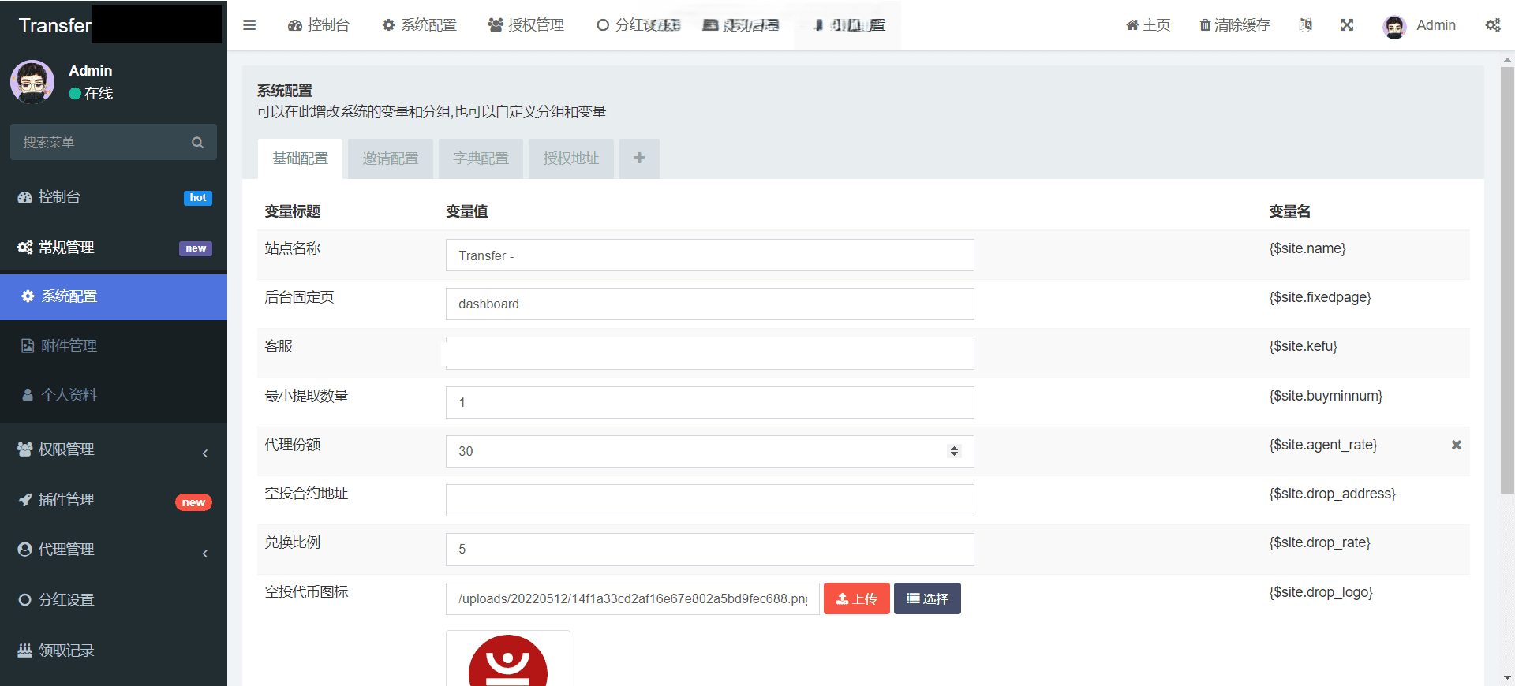Click the red 上传 upload button

coord(856,598)
